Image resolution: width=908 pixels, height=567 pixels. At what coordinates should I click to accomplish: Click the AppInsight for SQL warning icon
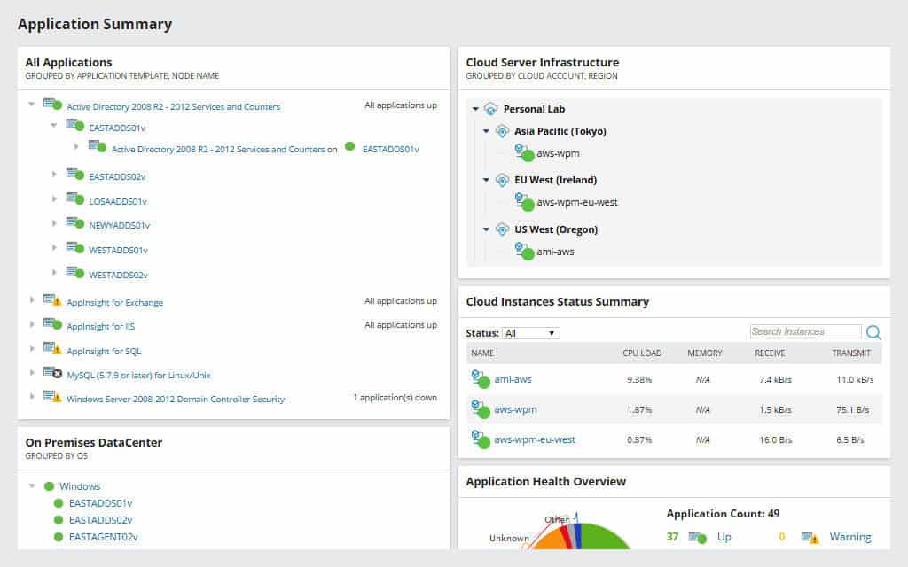click(x=52, y=348)
